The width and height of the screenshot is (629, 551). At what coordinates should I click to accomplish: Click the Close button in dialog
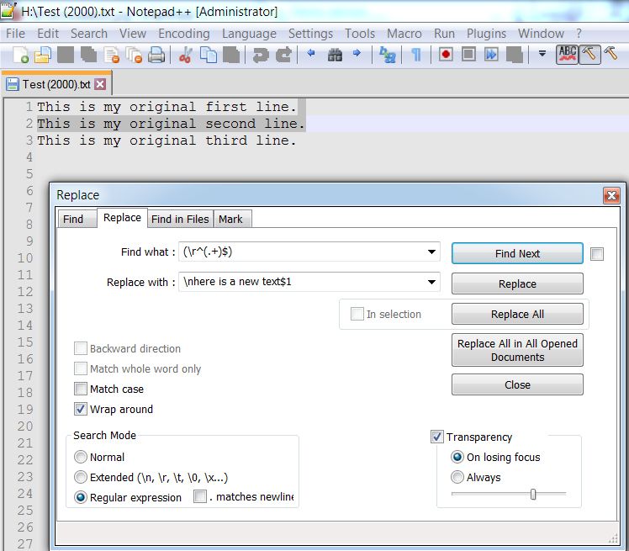click(x=517, y=384)
